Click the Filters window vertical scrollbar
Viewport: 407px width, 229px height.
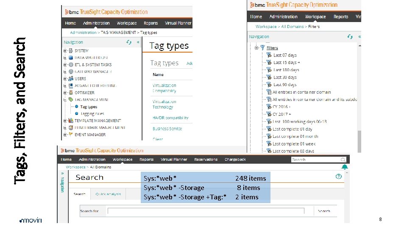[360, 141]
